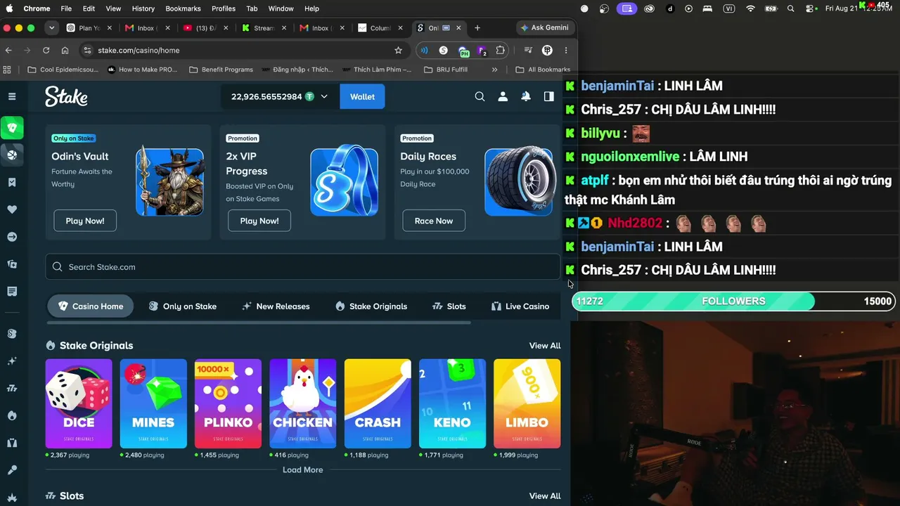This screenshot has height=506, width=900.
Task: Open Game Shows microphone sidebar icon
Action: click(12, 470)
